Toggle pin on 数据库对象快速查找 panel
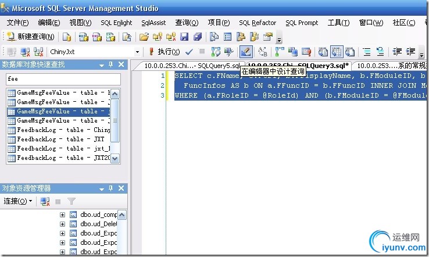Viewport: 429px width, 257px height. 111,65
